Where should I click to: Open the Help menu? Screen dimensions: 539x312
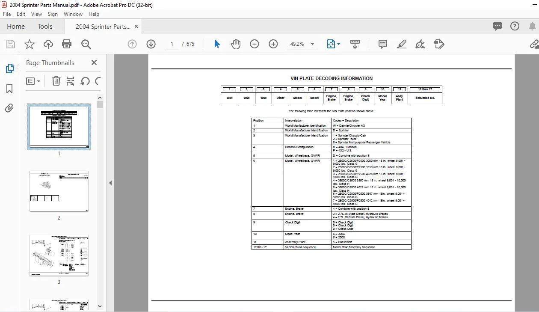tap(94, 14)
